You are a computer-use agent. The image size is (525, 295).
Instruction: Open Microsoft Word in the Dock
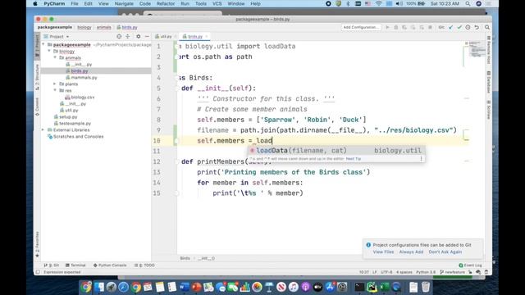184,287
